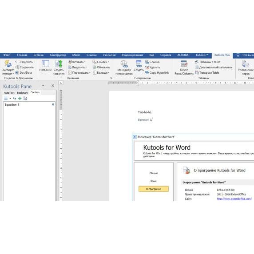Click the Таблицы в текст icon

197,62
